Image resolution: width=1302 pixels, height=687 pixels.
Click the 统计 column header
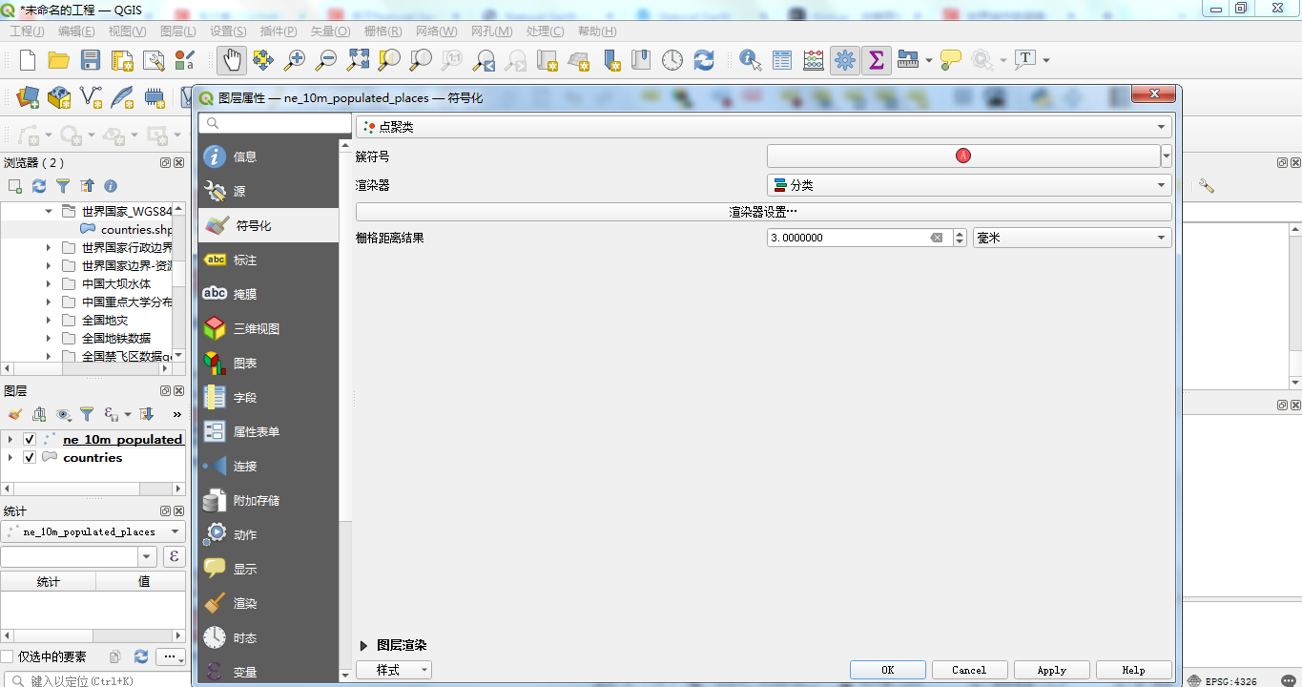pos(48,581)
